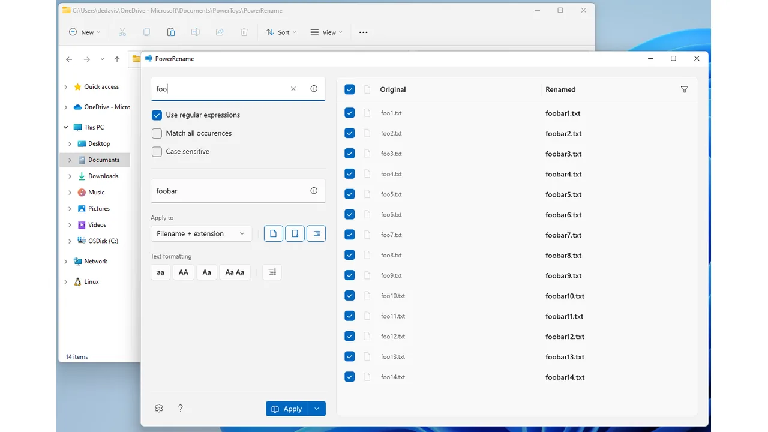Expand the Downloads folder node
Image resolution: width=768 pixels, height=432 pixels.
pos(70,176)
